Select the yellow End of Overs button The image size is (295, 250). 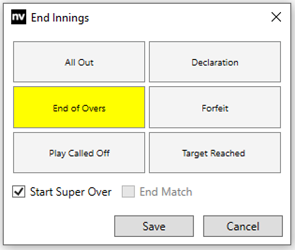pos(79,108)
